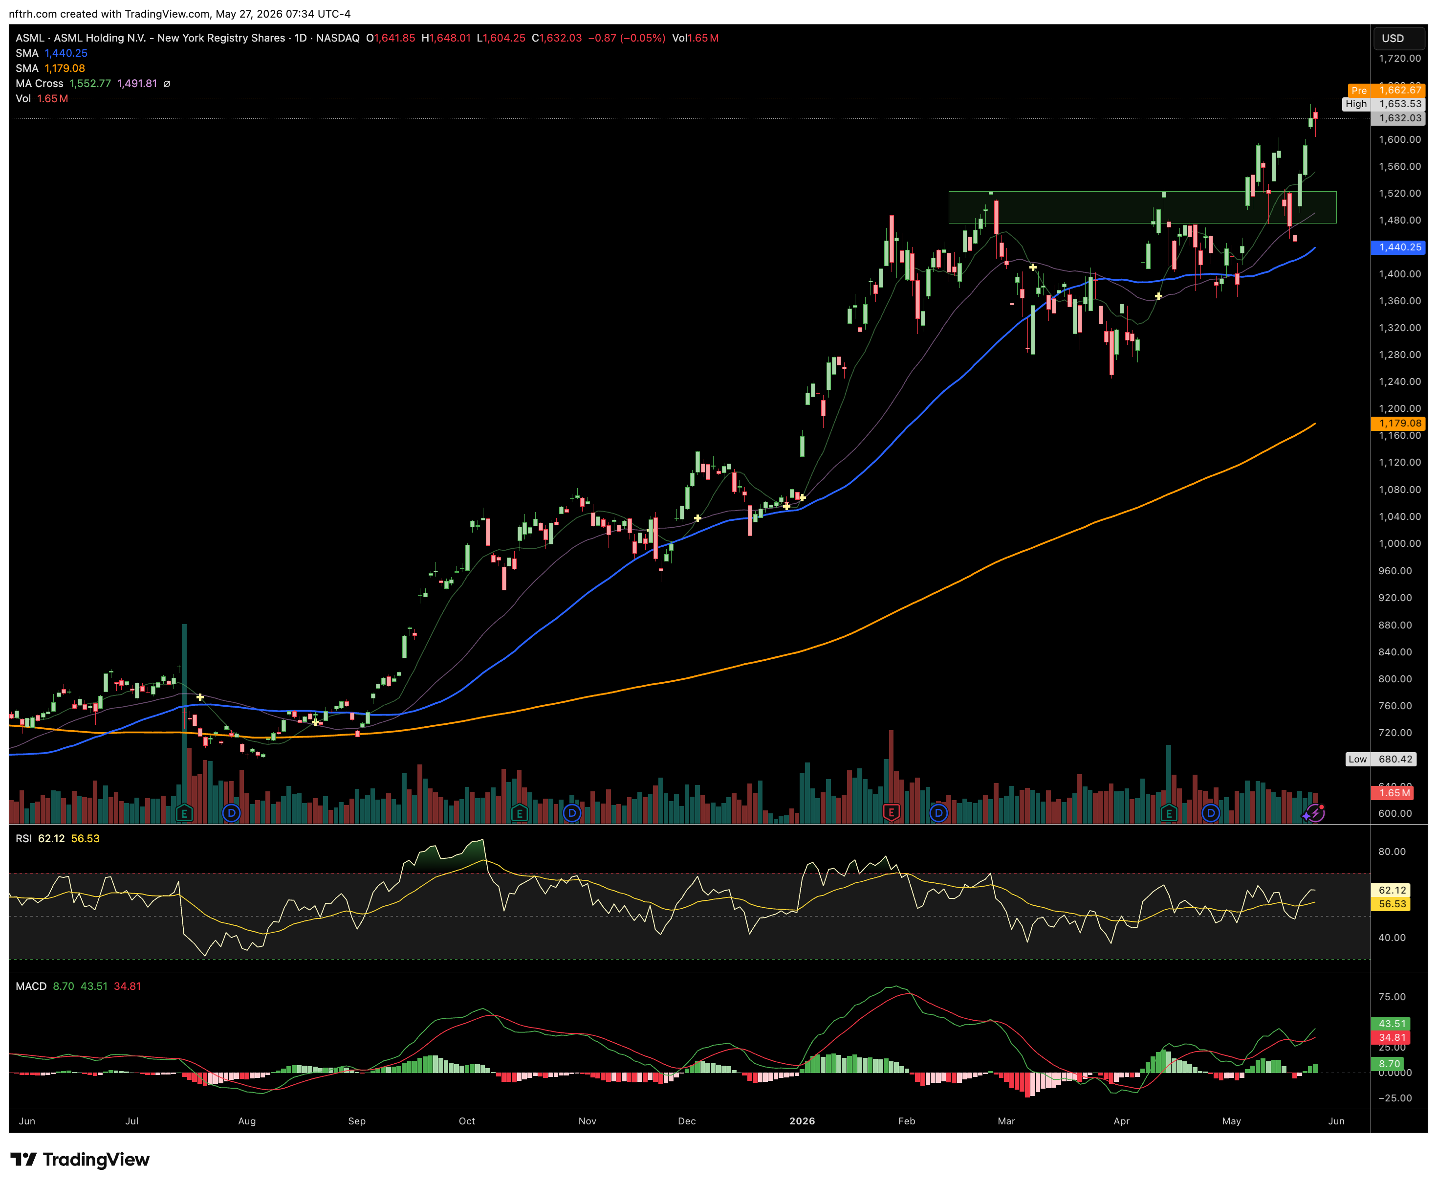Select the orange SMA 1,179.08 legend entry
Viewport: 1437px width, 1186px height.
coord(50,68)
